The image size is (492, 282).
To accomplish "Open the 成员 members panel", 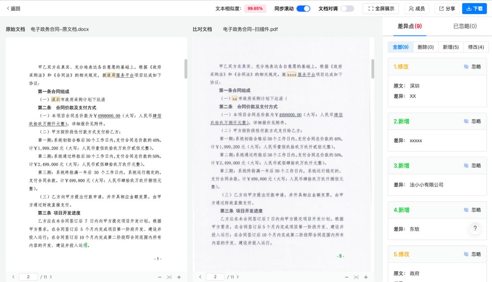I will (x=417, y=9).
